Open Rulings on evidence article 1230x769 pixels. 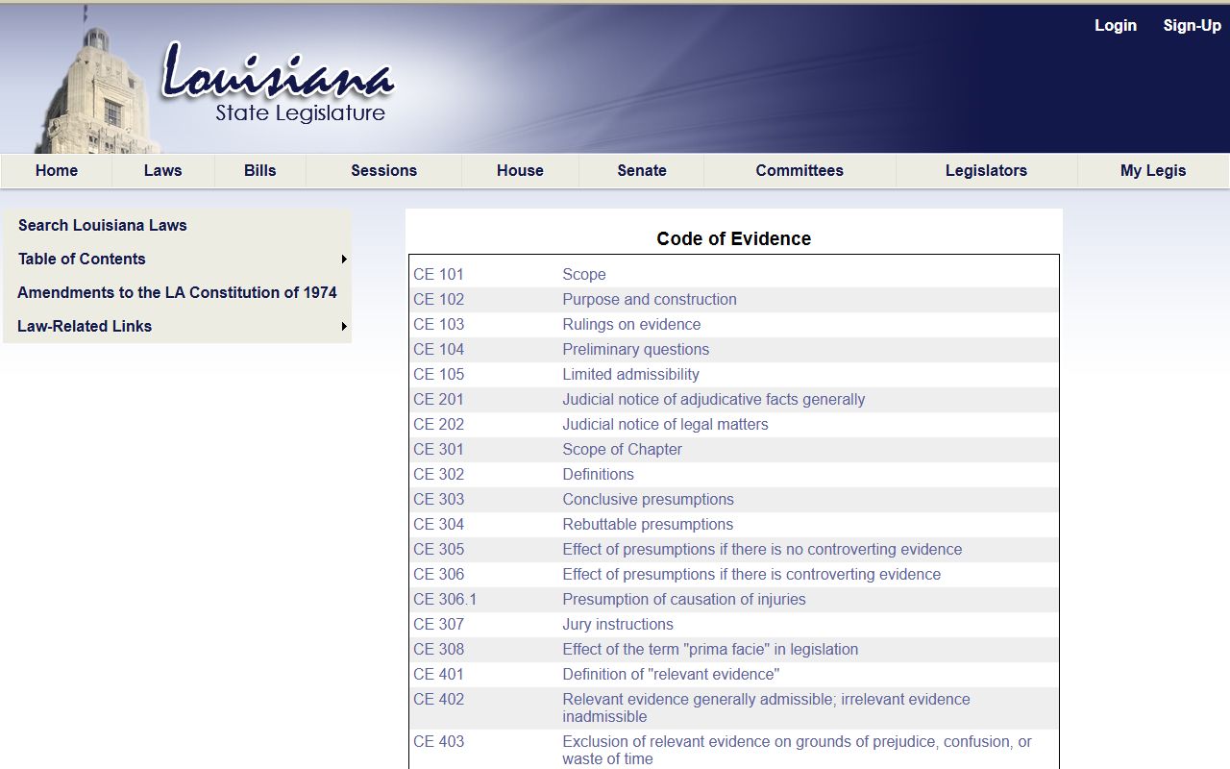[631, 325]
